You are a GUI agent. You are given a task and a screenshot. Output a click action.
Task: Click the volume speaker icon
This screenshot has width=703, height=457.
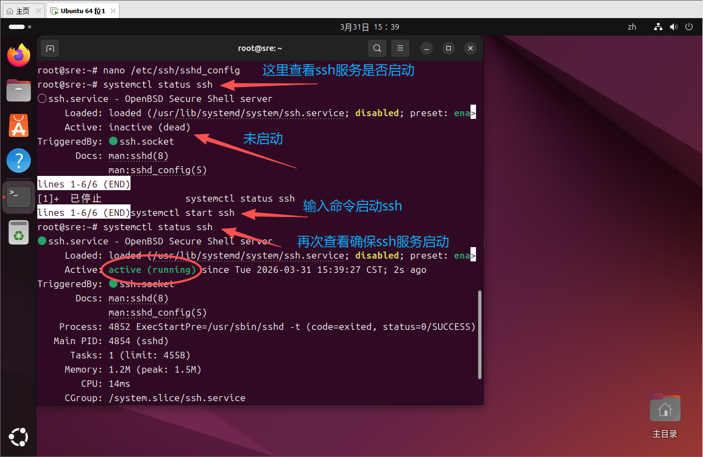pos(674,27)
